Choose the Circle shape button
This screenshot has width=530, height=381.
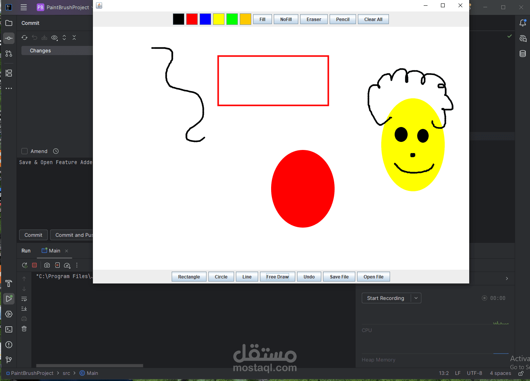[221, 277]
